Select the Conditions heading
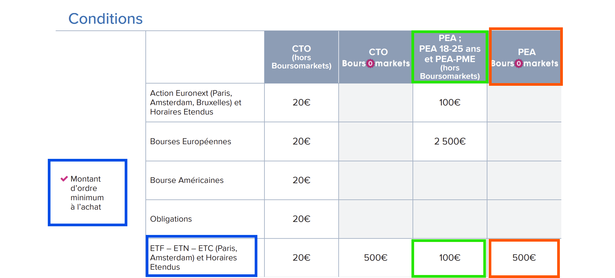 click(105, 19)
